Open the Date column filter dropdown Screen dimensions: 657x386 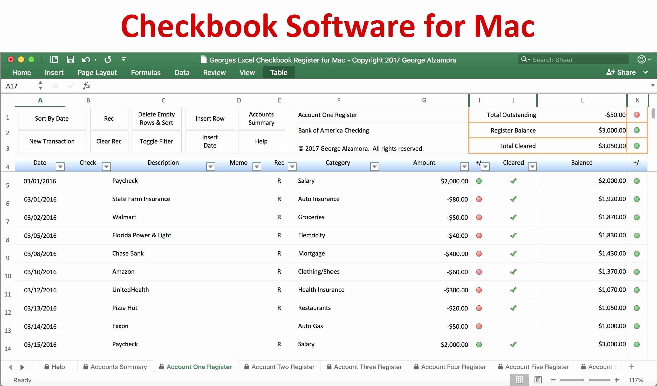pos(60,166)
